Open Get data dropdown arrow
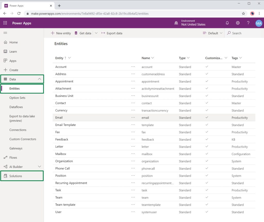The image size is (264, 222). [x=96, y=33]
